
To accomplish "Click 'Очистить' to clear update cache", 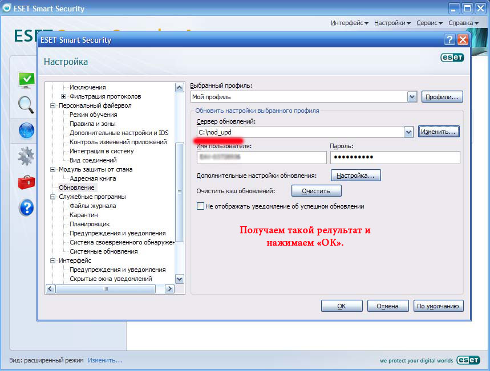I will click(316, 191).
